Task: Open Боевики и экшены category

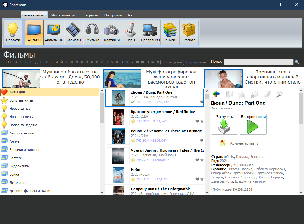Action: click(50, 150)
